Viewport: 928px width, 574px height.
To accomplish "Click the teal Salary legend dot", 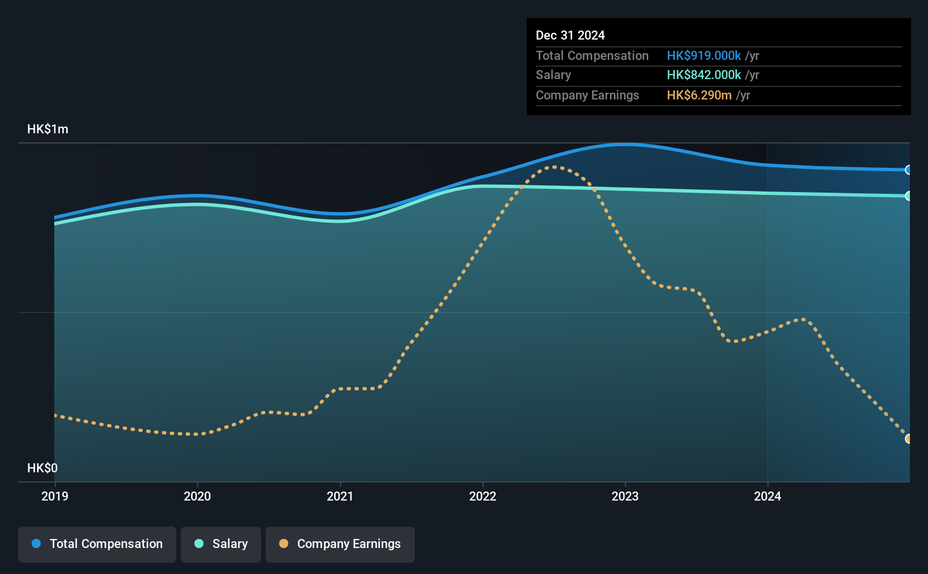I will click(x=199, y=543).
